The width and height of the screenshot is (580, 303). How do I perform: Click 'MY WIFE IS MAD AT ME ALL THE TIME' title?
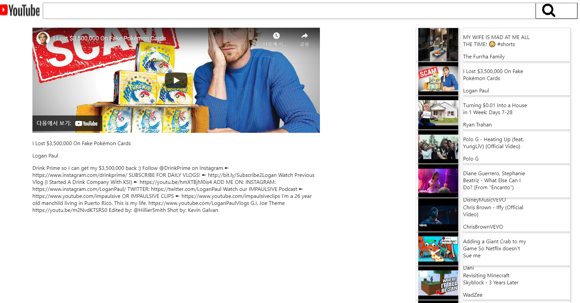tap(496, 41)
